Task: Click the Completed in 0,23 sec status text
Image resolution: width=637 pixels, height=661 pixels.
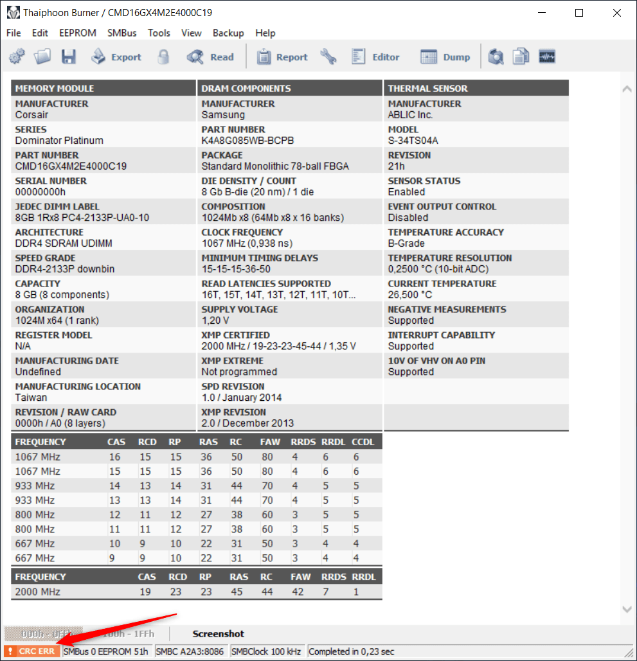Action: pyautogui.click(x=352, y=651)
